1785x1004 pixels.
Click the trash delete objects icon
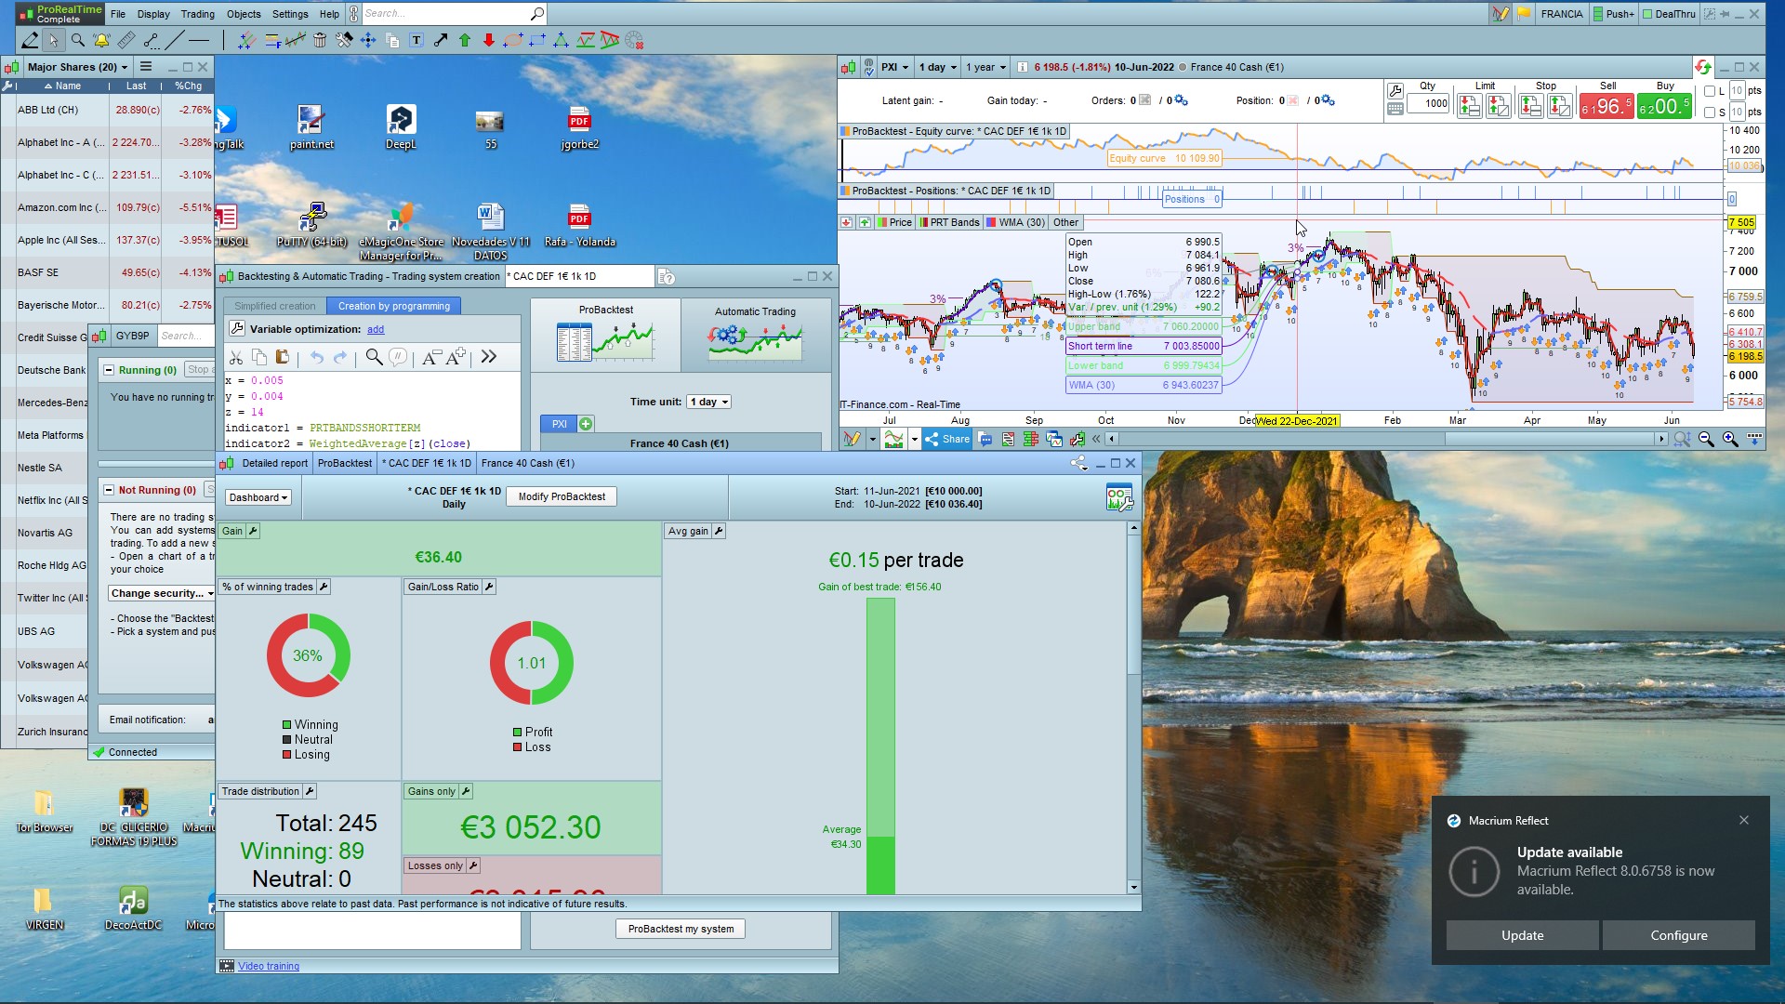click(320, 40)
